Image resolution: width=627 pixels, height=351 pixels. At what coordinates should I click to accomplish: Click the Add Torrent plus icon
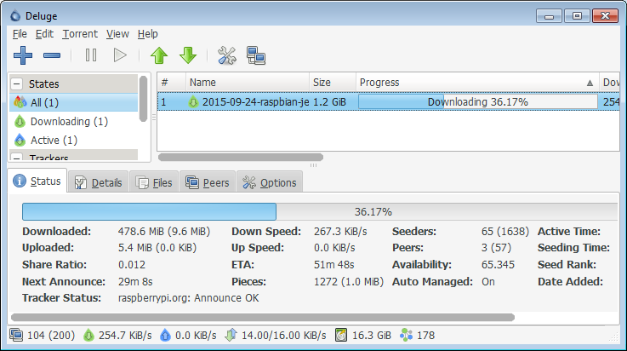pyautogui.click(x=23, y=55)
